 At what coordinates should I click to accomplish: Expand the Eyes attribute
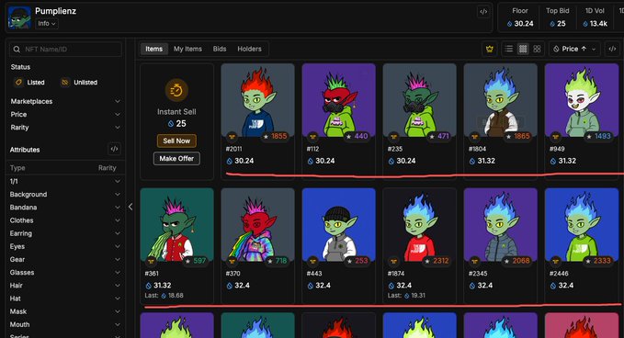click(x=65, y=246)
